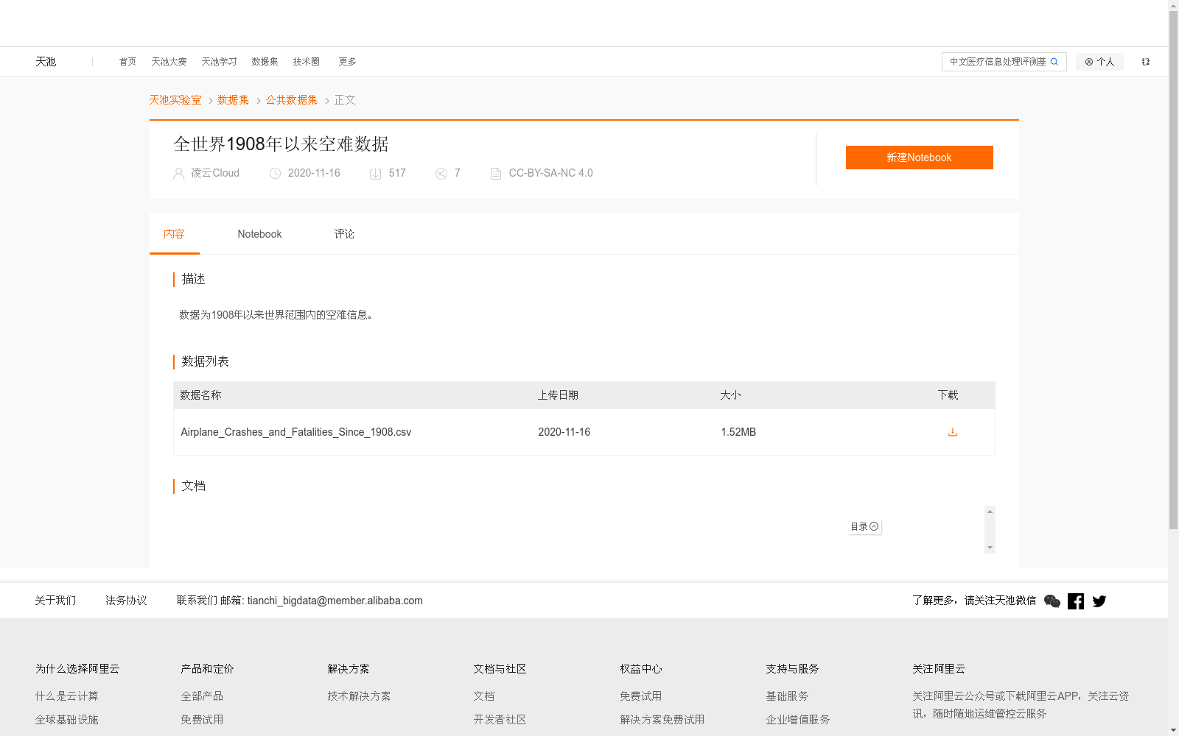Click the author name 凌云Cloud
Image resolution: width=1179 pixels, height=736 pixels.
point(215,173)
